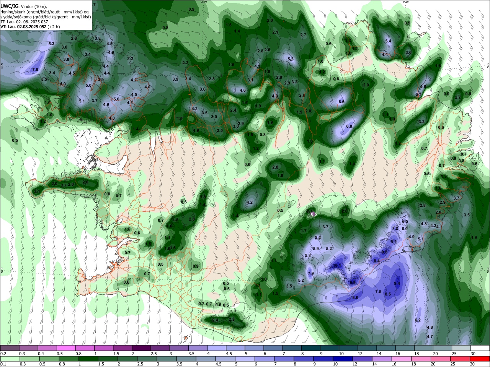
Task: Click the pale grey sleet/snow swatch labeled 25
Action: click(x=461, y=348)
